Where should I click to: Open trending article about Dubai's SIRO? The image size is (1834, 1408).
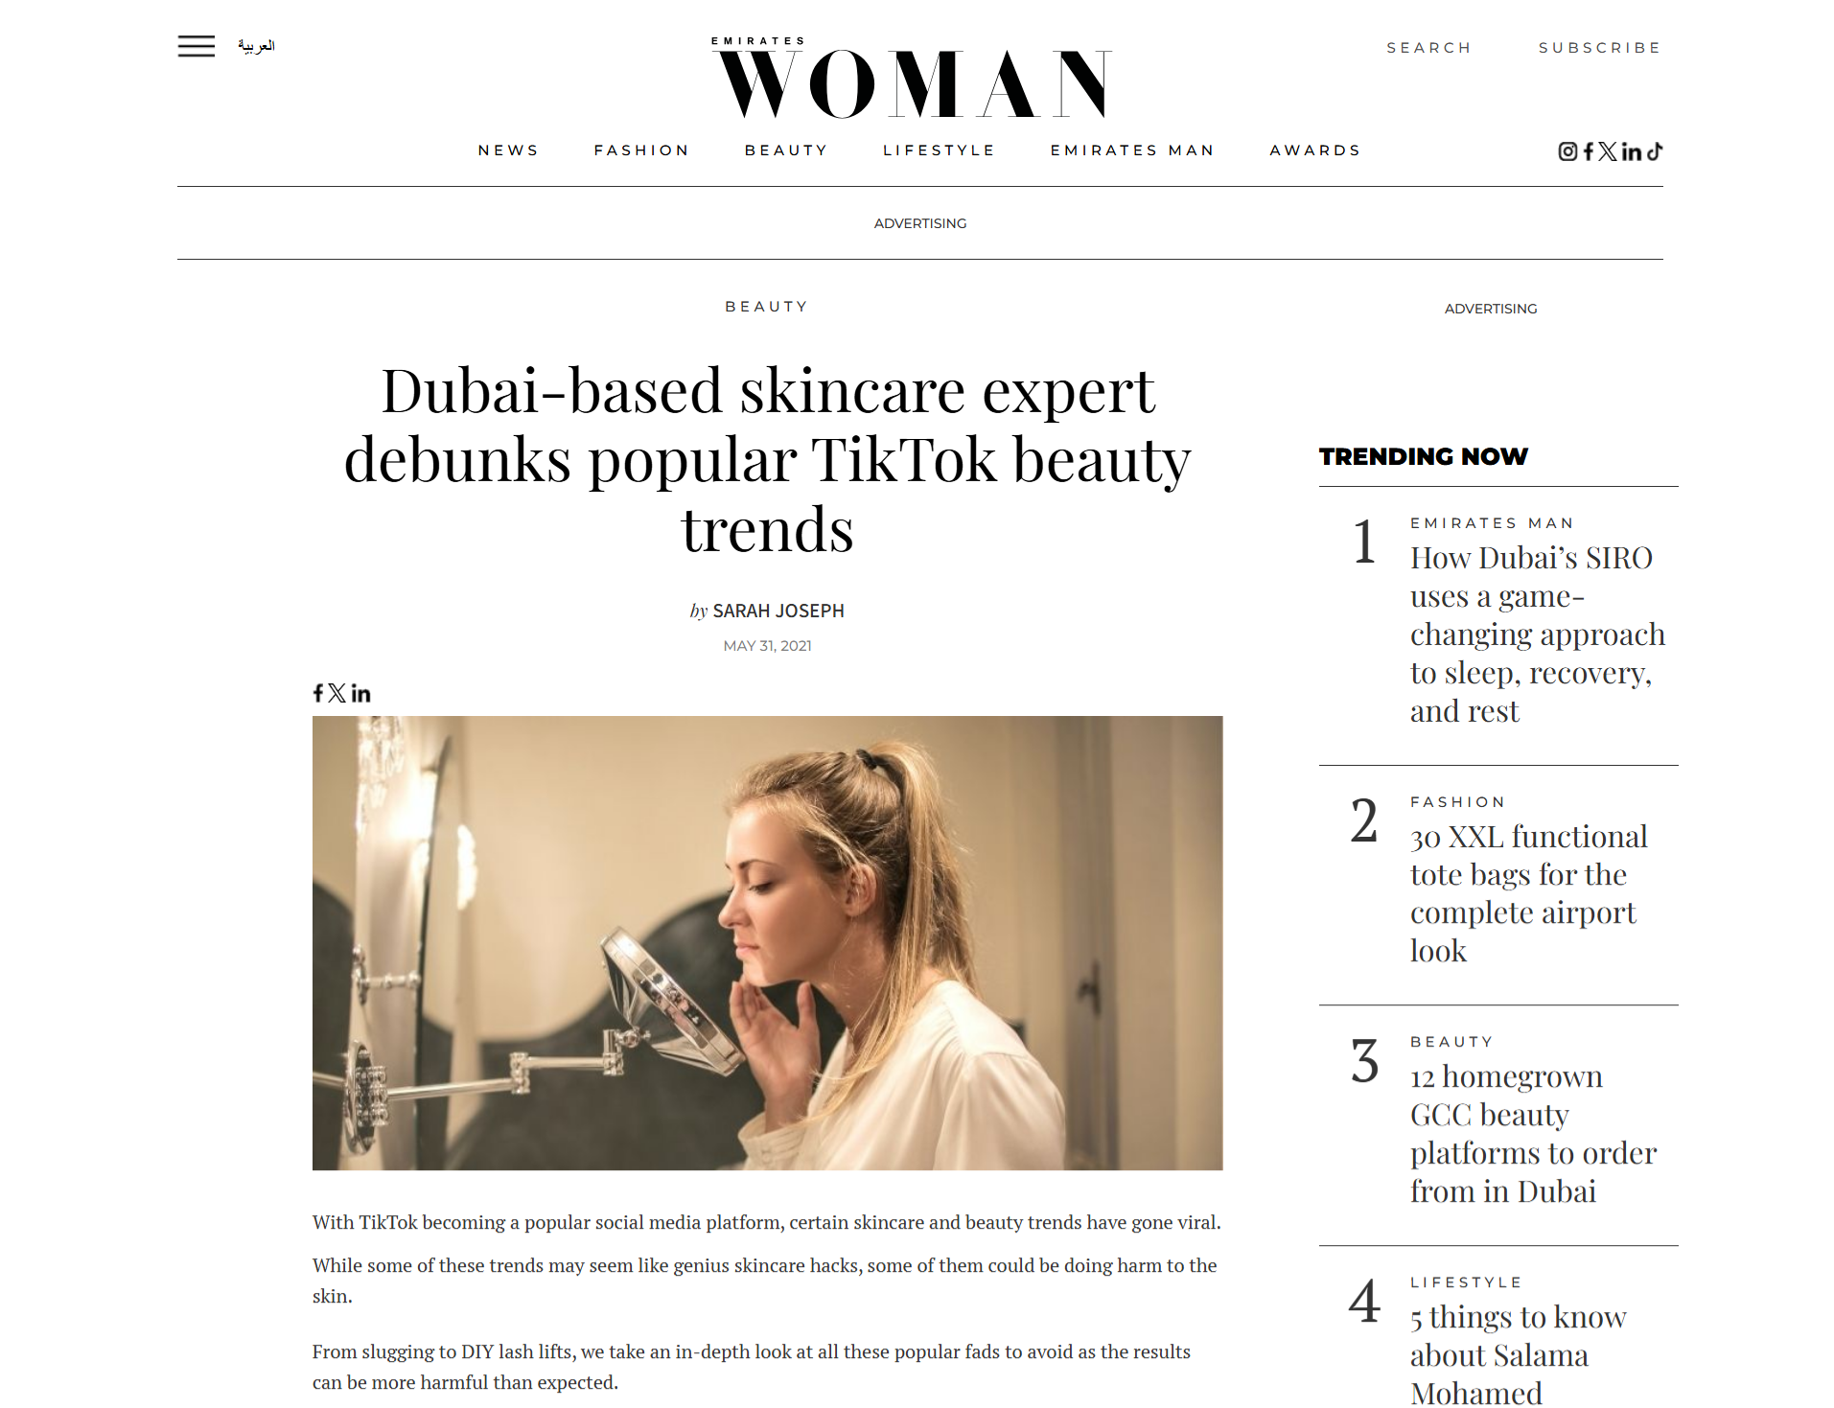point(1537,635)
